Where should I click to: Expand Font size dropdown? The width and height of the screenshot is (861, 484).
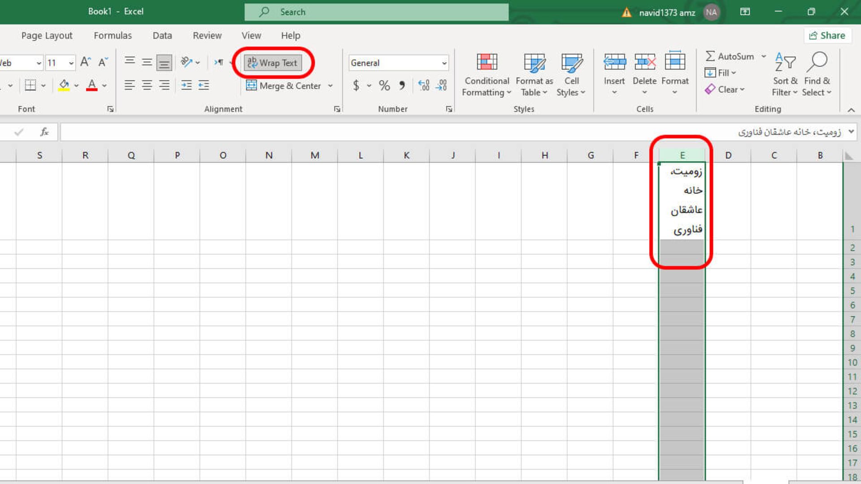click(x=70, y=63)
